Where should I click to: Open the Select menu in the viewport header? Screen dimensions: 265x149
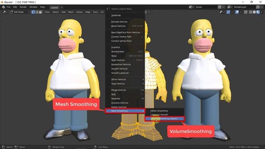pos(55,12)
